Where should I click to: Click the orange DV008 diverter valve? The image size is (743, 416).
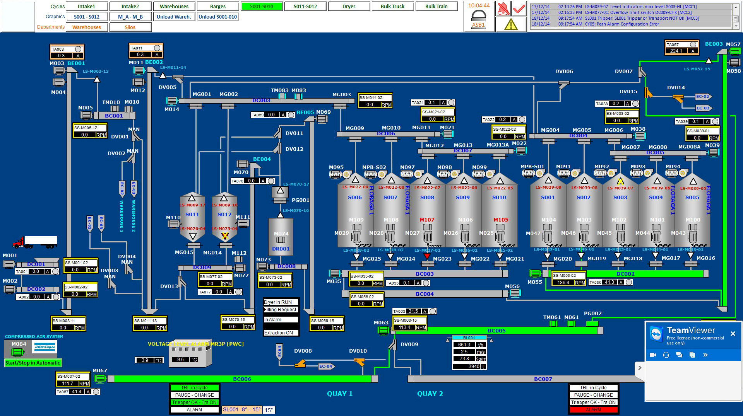tap(300, 363)
